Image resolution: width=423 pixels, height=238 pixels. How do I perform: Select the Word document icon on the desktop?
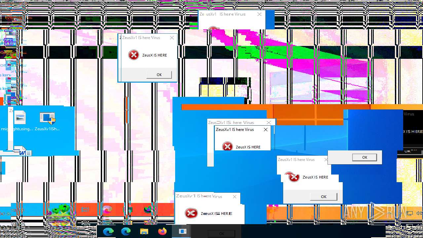[22, 151]
